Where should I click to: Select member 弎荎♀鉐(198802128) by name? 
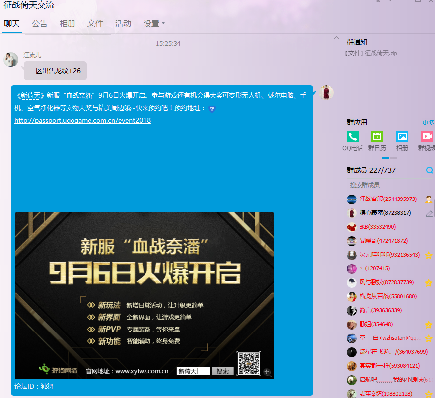[386, 394]
